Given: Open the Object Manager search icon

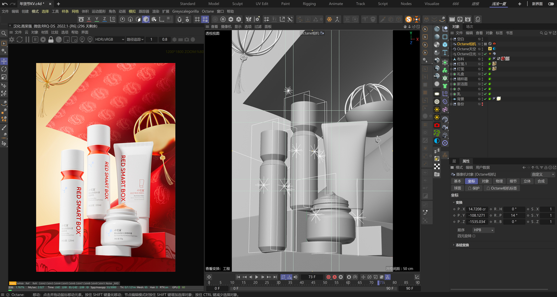Looking at the screenshot, I should (x=542, y=33).
